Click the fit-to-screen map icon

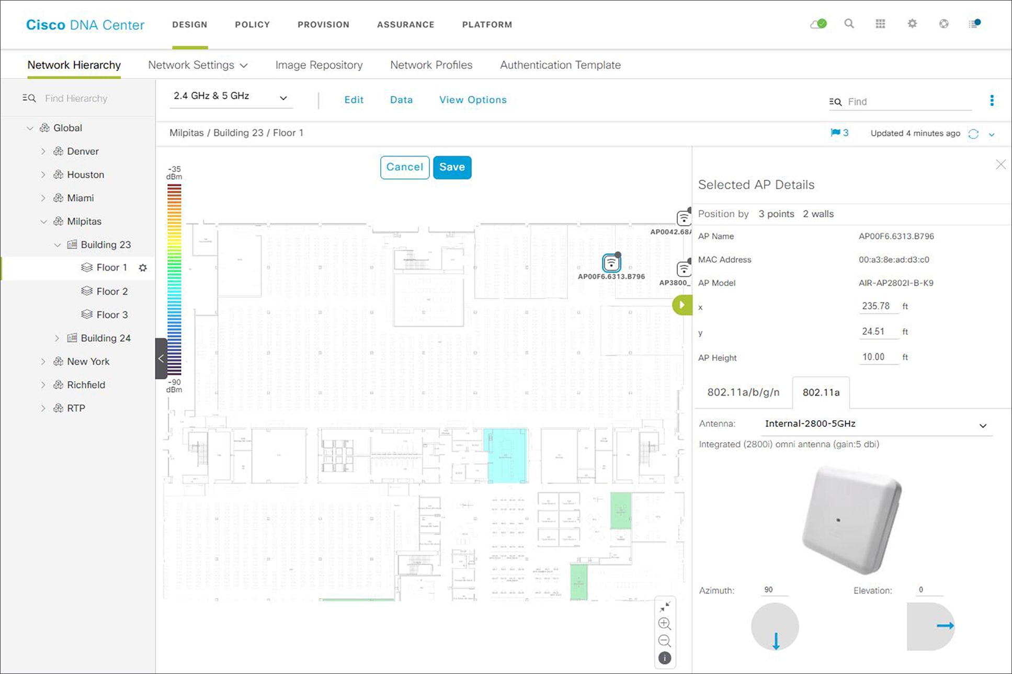(x=665, y=606)
